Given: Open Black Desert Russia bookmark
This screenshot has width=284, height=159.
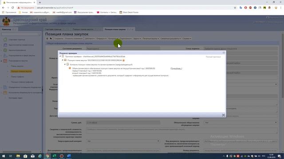Looking at the screenshot, I should pos(129,12).
